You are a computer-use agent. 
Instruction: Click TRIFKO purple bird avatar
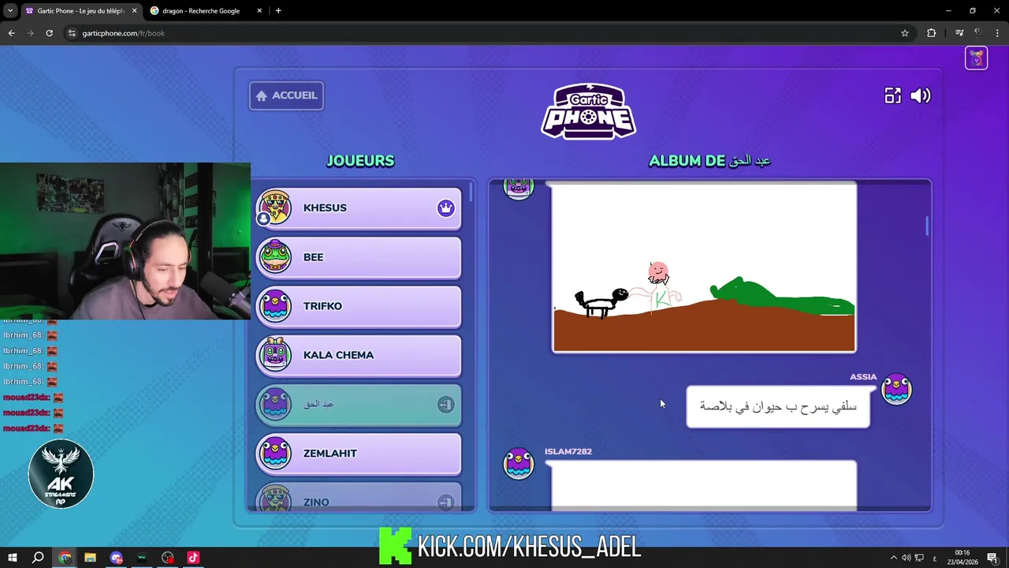275,306
